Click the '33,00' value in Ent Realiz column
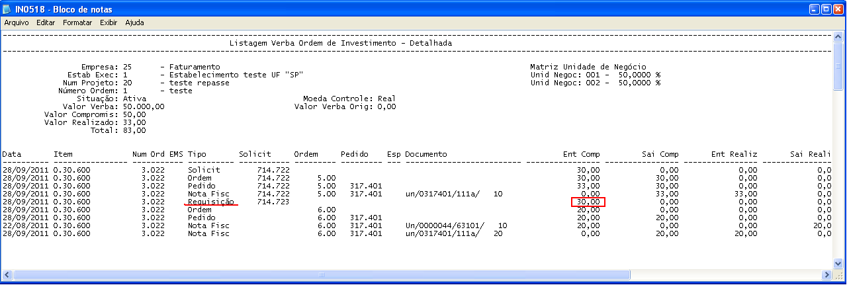This screenshot has height=285, width=847. [746, 194]
